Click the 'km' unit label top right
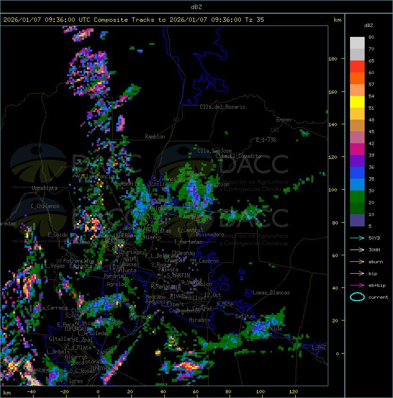The width and height of the screenshot is (393, 398). (x=337, y=20)
